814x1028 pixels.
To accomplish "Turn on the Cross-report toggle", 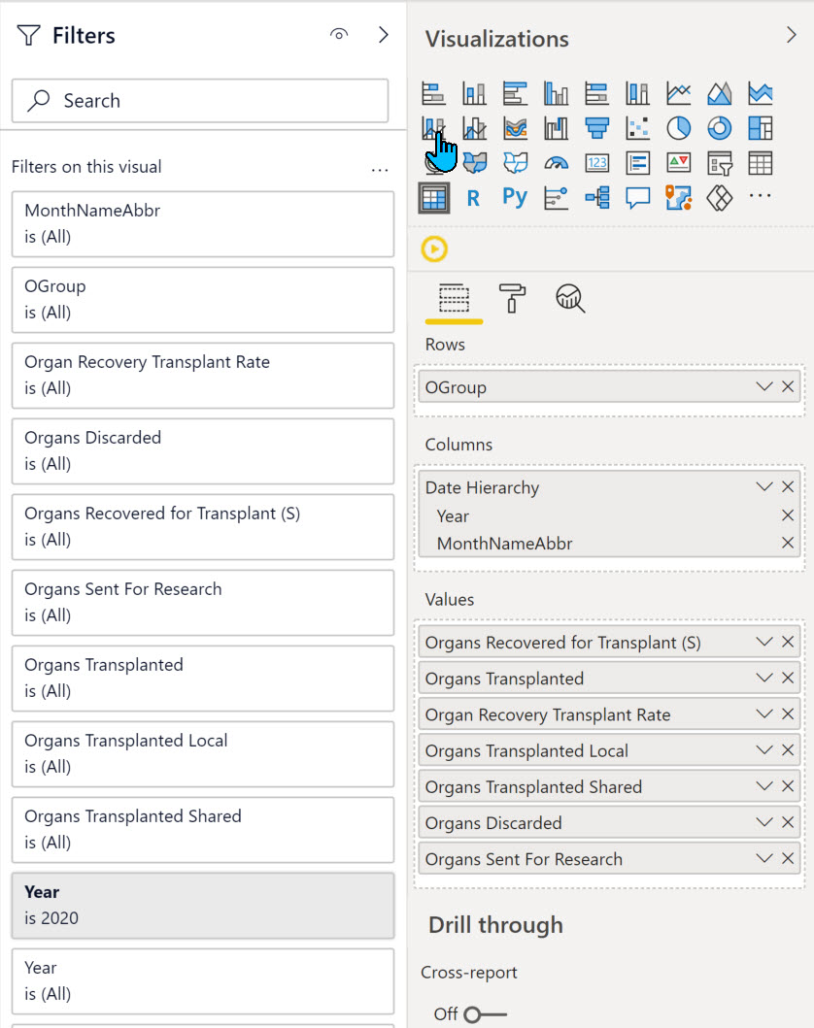I will (485, 1014).
